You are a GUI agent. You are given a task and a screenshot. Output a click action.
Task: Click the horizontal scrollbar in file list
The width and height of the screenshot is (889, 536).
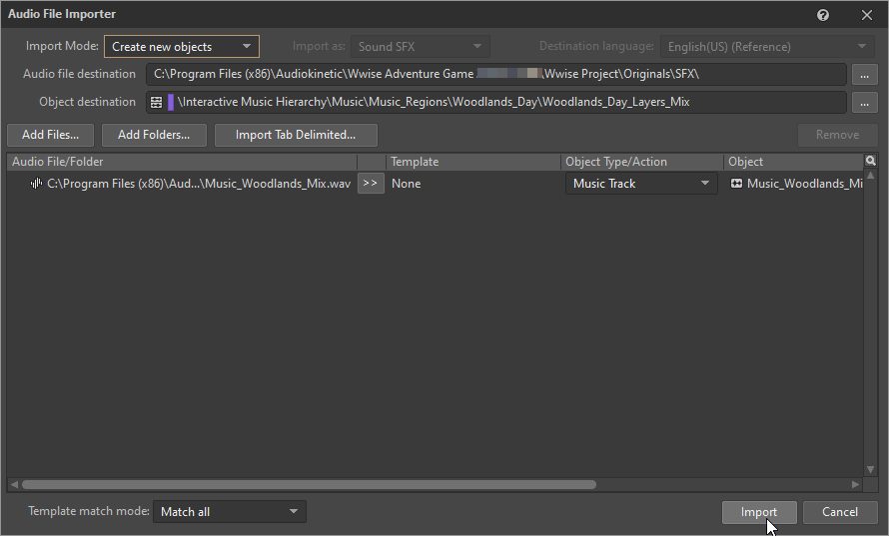click(x=308, y=484)
